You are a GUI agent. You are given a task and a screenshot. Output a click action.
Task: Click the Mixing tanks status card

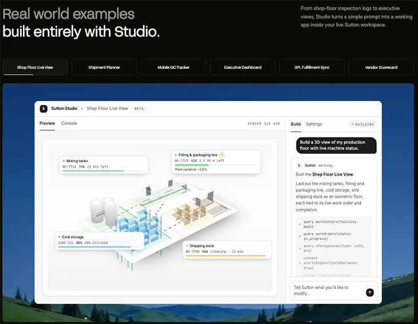point(104,165)
